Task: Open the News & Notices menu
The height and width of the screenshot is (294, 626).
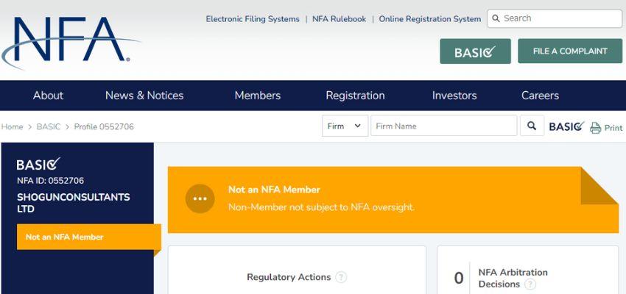Action: (x=144, y=96)
